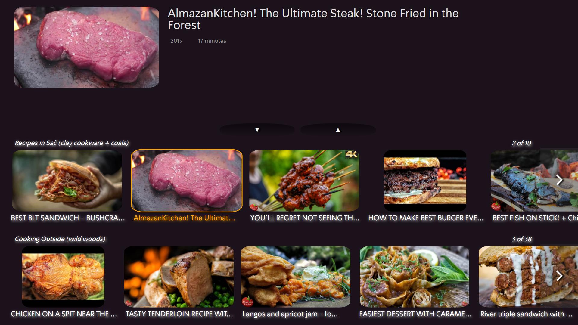The height and width of the screenshot is (325, 578).
Task: Open the Langos and apricot jam thumbnail
Action: coord(296,277)
